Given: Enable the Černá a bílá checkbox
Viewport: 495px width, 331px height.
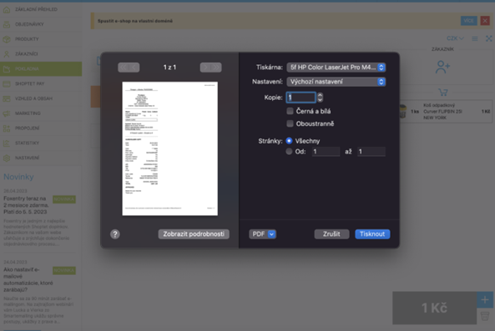Looking at the screenshot, I should point(290,111).
